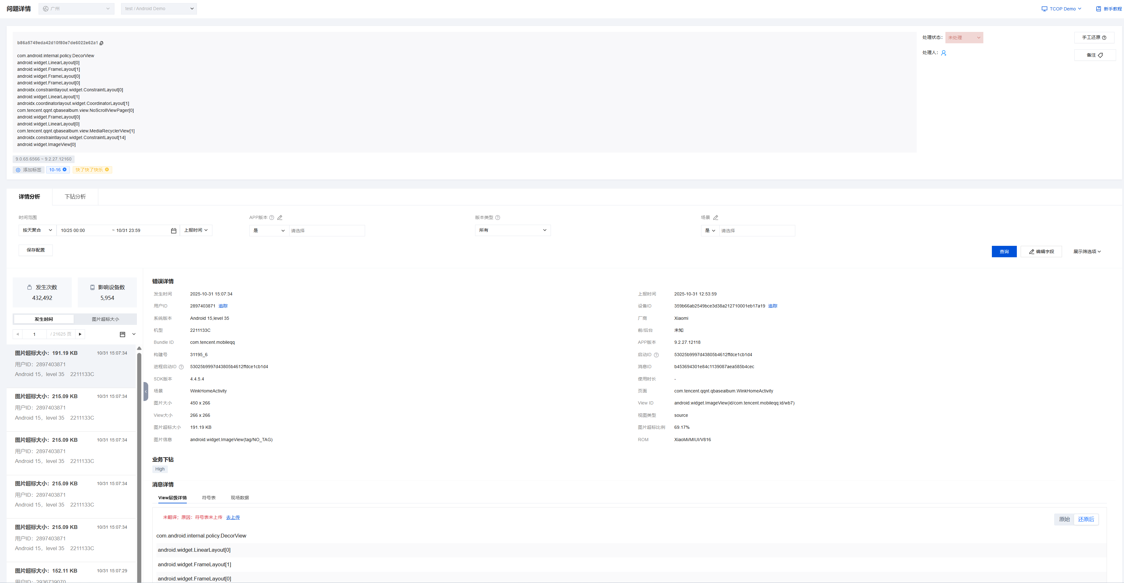Screen dimensions: 1124x583
Task: Click the 去上传 link
Action: [233, 518]
